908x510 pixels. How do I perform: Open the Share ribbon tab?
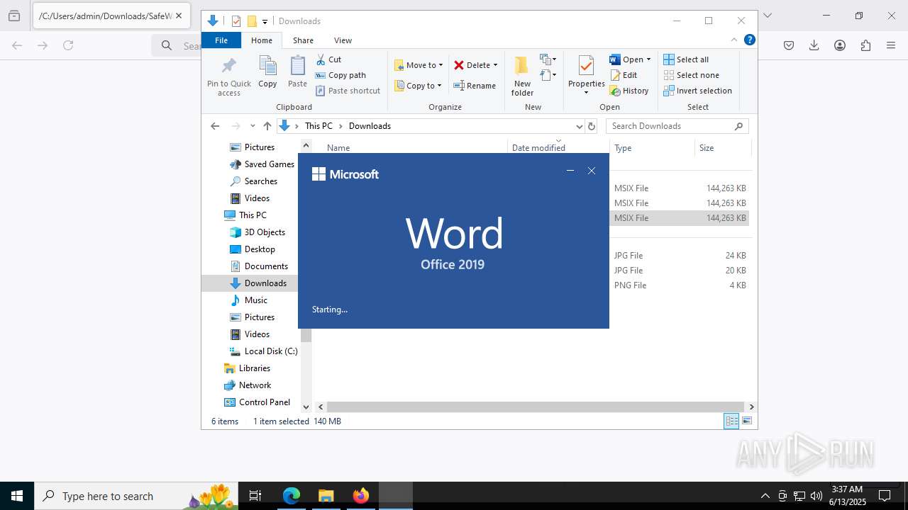tap(303, 40)
